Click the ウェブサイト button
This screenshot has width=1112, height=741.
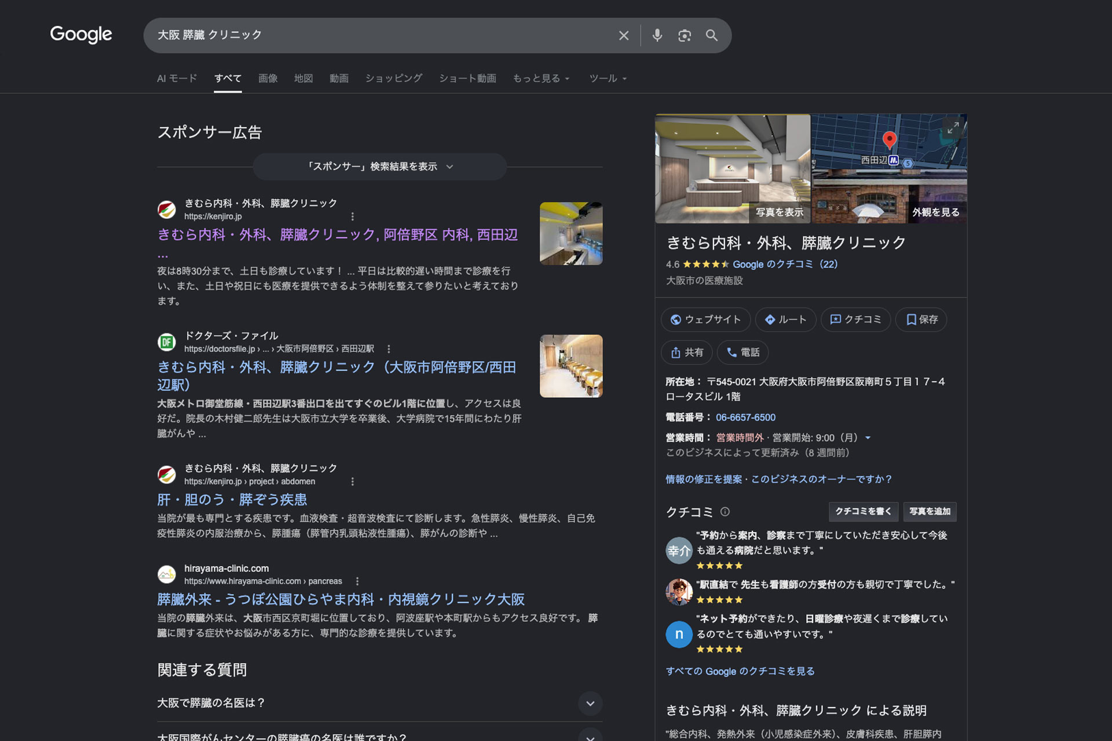click(x=705, y=320)
